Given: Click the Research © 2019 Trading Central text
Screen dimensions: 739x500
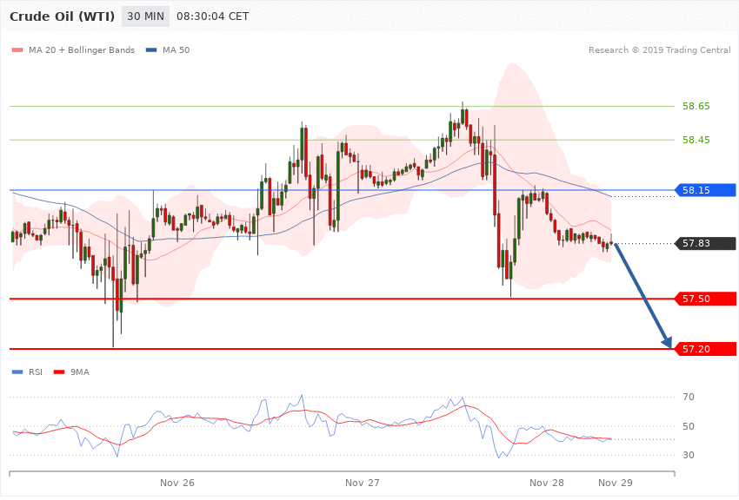Looking at the screenshot, I should point(659,49).
